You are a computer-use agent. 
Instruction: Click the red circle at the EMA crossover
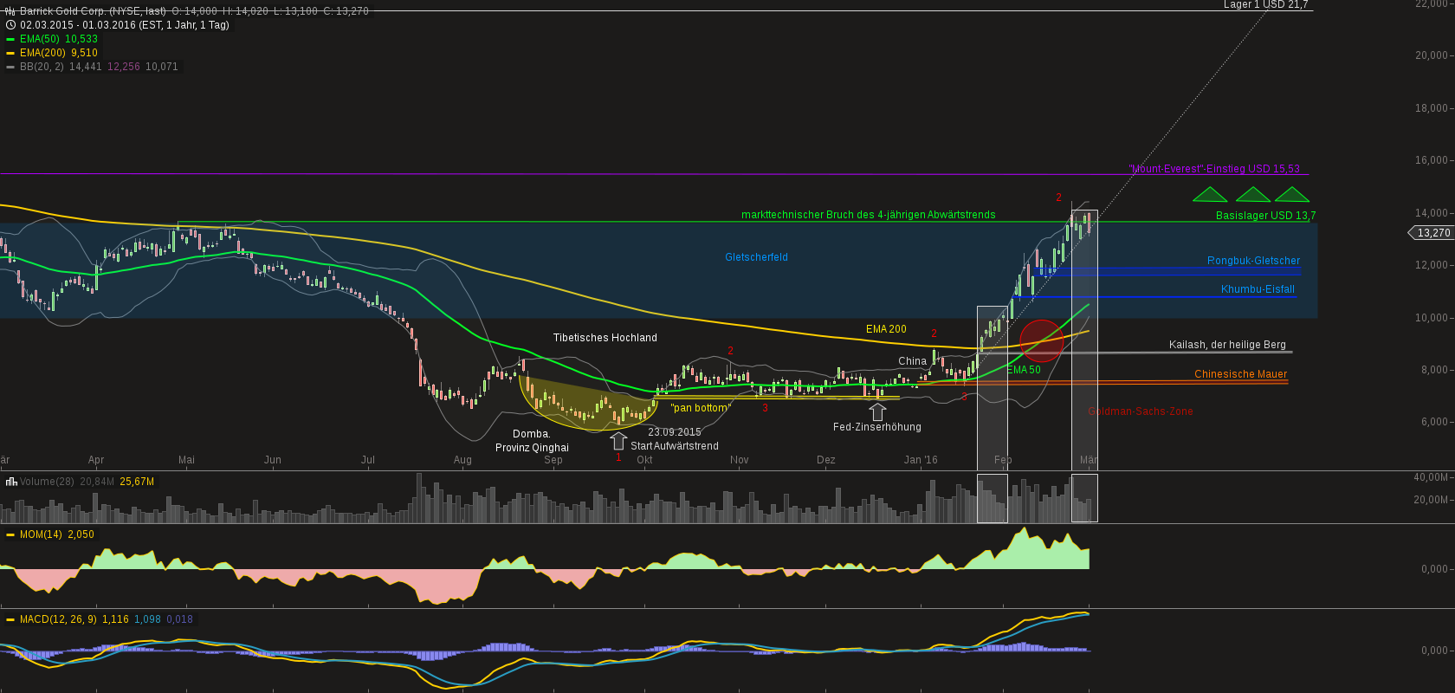[1041, 340]
